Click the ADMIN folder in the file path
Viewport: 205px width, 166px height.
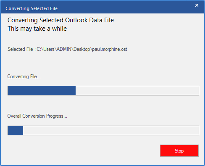[x=64, y=49]
